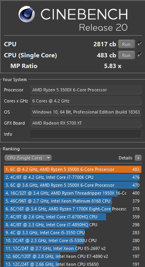Expand ranking Details with arrow button
The height and width of the screenshot is (267, 145).
pyautogui.click(x=138, y=158)
